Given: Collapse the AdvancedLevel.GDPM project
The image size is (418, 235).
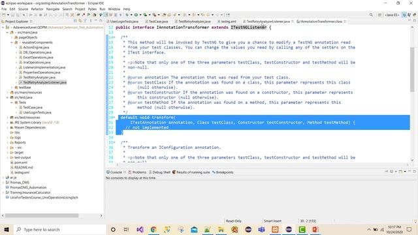Looking at the screenshot, I should click(3, 27).
